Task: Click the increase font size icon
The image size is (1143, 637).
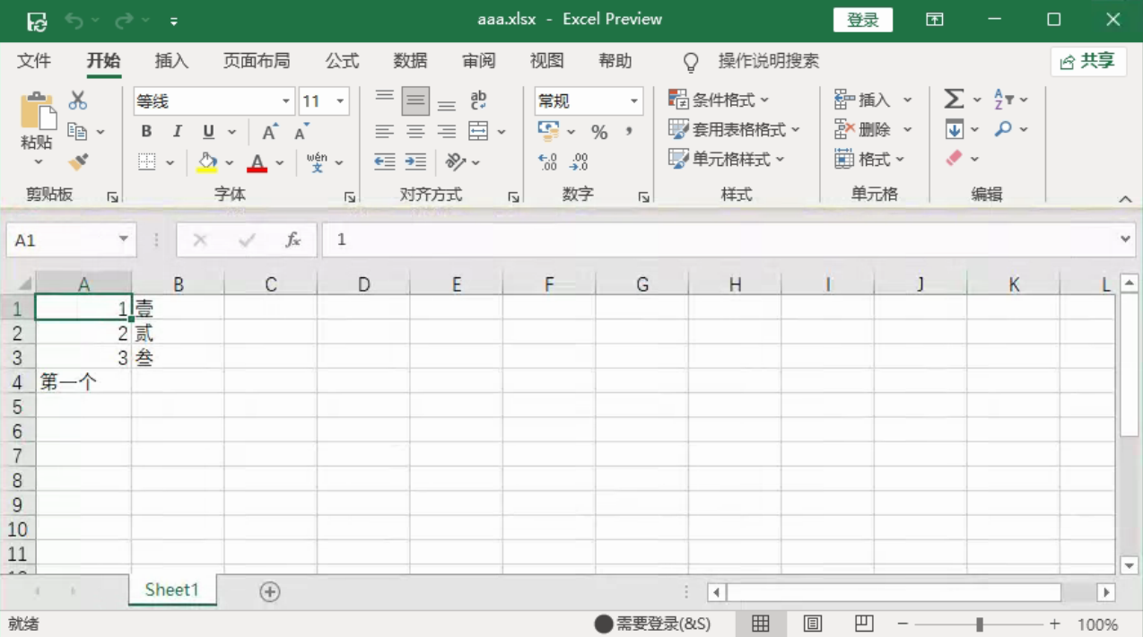Action: pyautogui.click(x=269, y=132)
